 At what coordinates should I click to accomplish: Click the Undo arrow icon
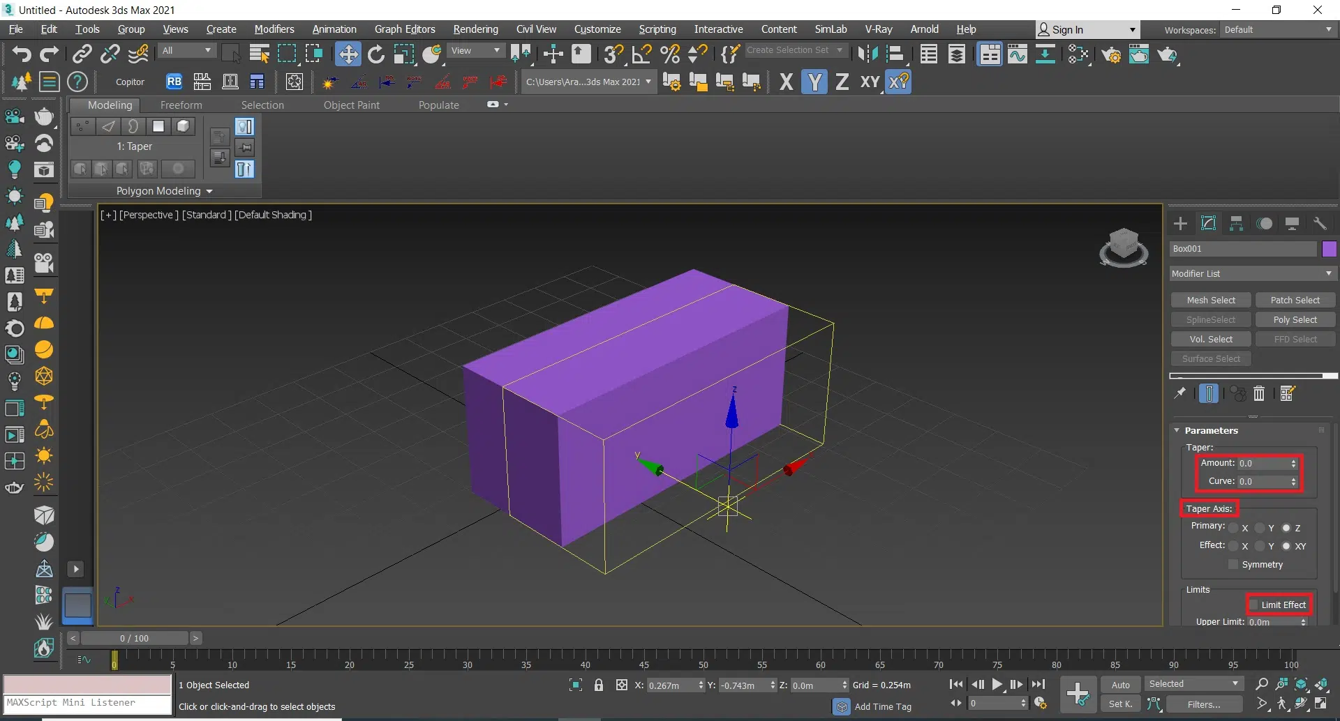21,54
